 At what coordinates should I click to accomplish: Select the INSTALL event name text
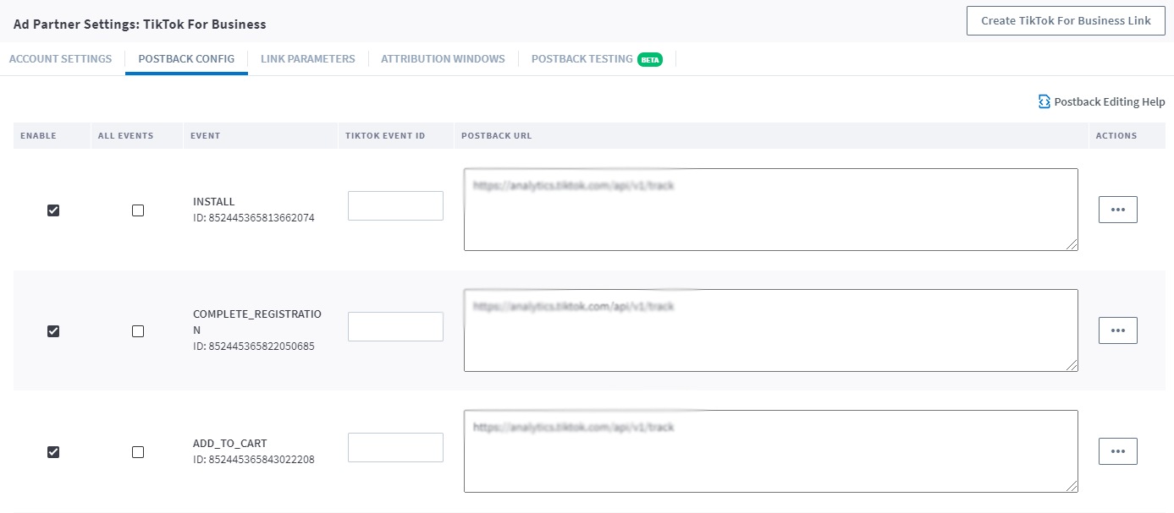click(214, 202)
